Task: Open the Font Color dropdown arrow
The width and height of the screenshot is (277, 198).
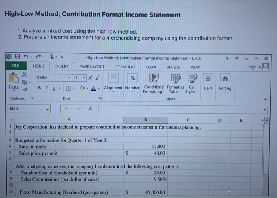Action: (99, 89)
